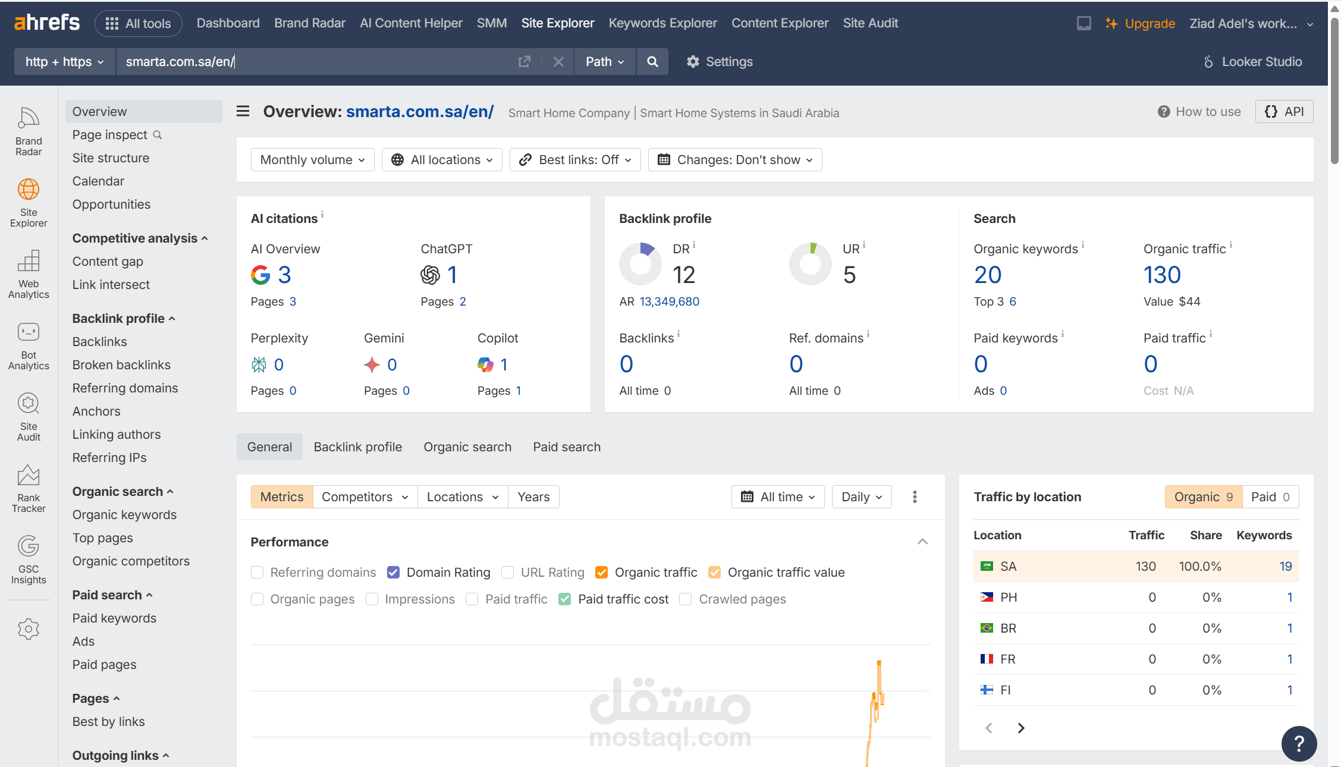Open Brand Radar from the sidebar icon

29,131
